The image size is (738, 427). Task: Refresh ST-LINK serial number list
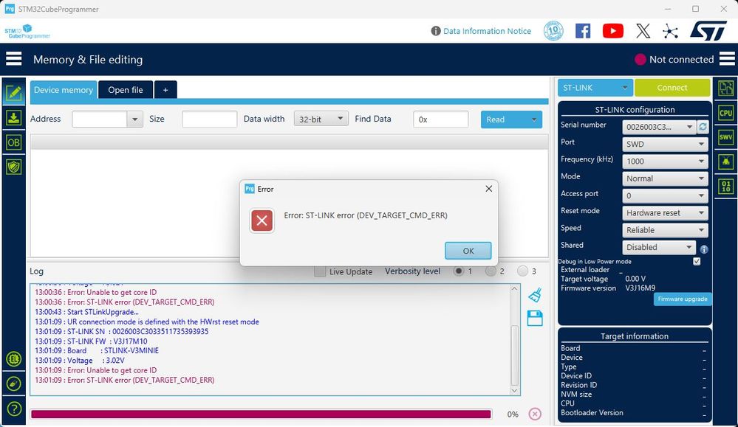[703, 127]
